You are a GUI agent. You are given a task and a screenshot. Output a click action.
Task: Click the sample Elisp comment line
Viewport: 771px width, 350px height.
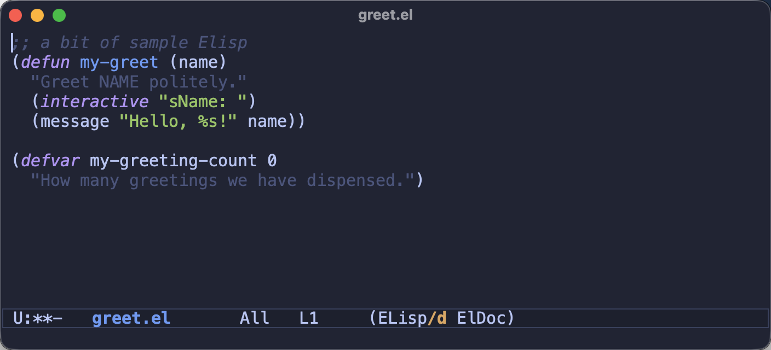[130, 43]
